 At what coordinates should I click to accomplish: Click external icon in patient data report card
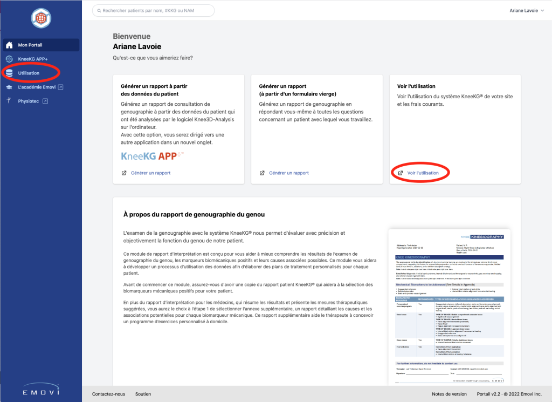pos(124,173)
